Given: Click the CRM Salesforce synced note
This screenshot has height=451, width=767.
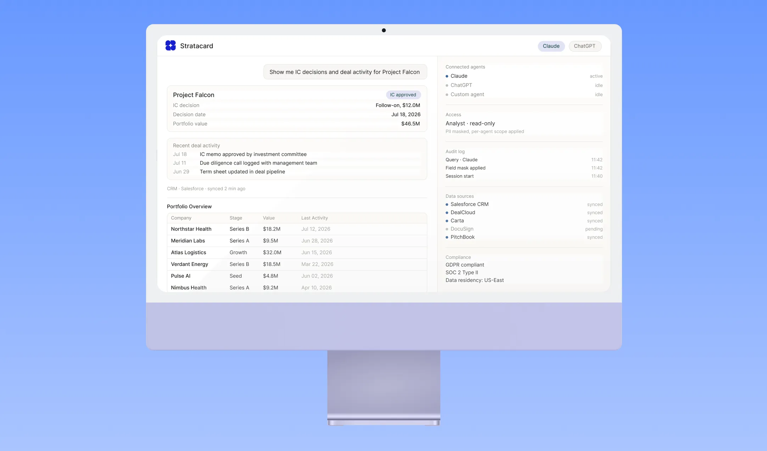Looking at the screenshot, I should click(206, 189).
